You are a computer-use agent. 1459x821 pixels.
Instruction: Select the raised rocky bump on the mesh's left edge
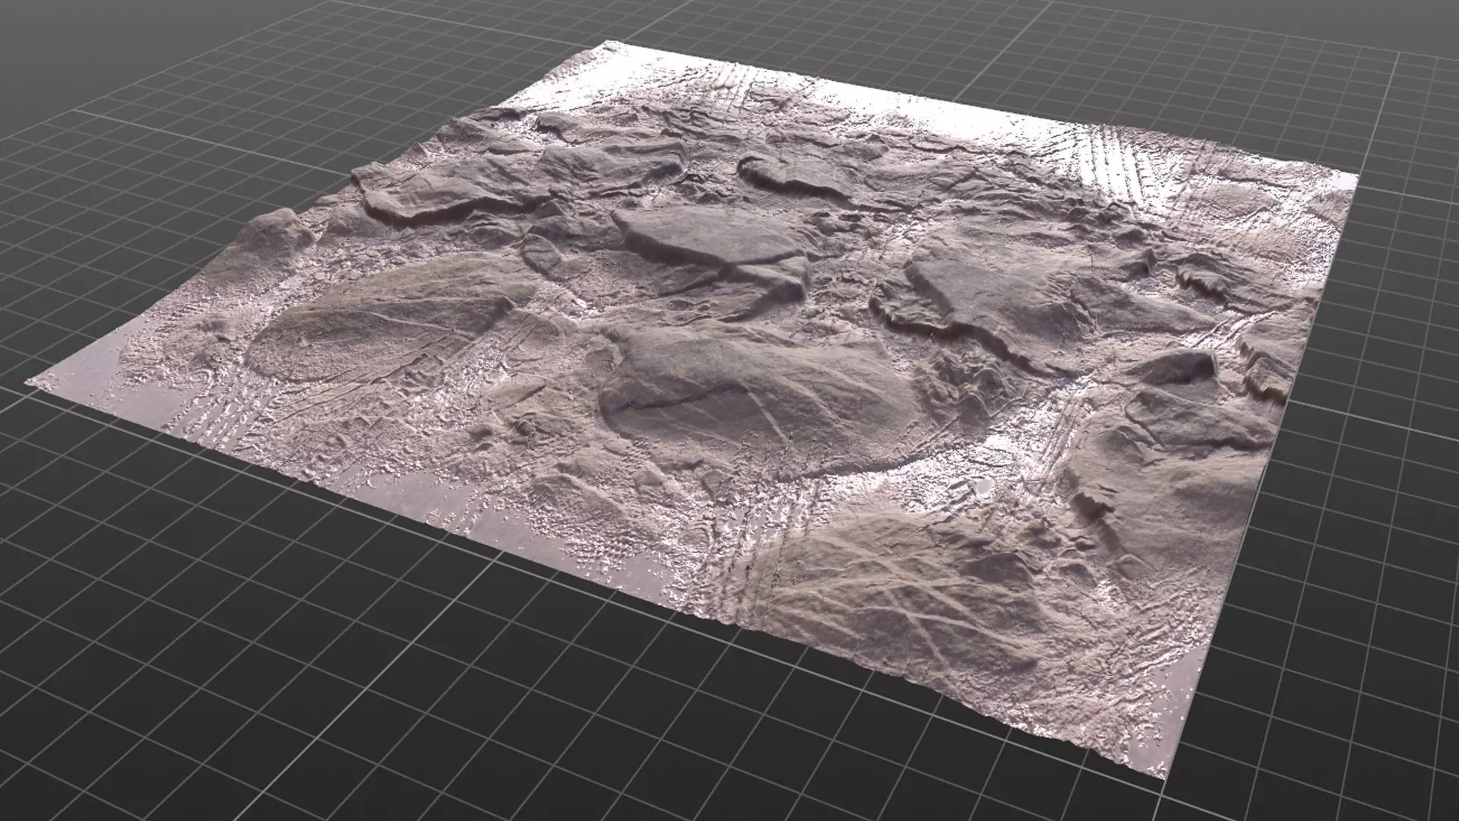[x=277, y=232]
